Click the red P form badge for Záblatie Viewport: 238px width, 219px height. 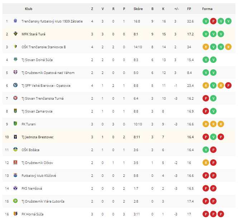(x=213, y=21)
